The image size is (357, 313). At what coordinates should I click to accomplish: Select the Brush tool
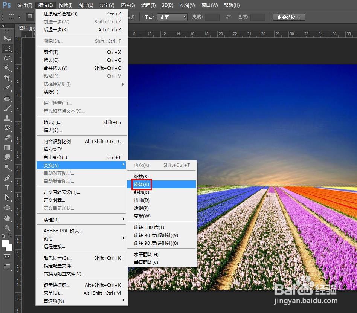pyautogui.click(x=8, y=108)
